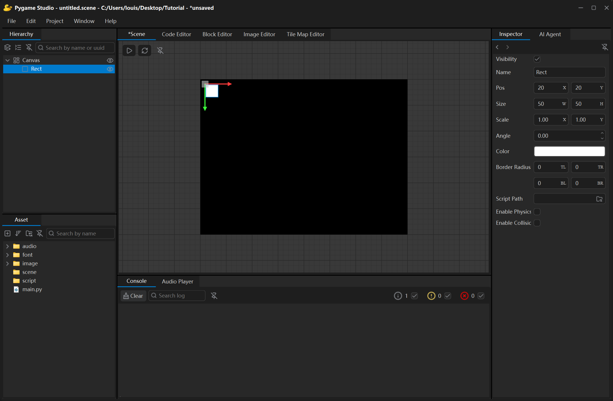Image resolution: width=613 pixels, height=401 pixels.
Task: Click the Inspector pin icon
Action: (x=605, y=47)
